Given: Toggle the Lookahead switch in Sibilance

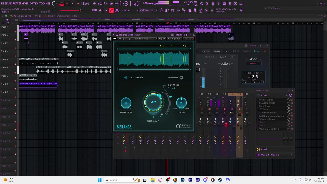Looking at the screenshot, I should click(x=126, y=77).
